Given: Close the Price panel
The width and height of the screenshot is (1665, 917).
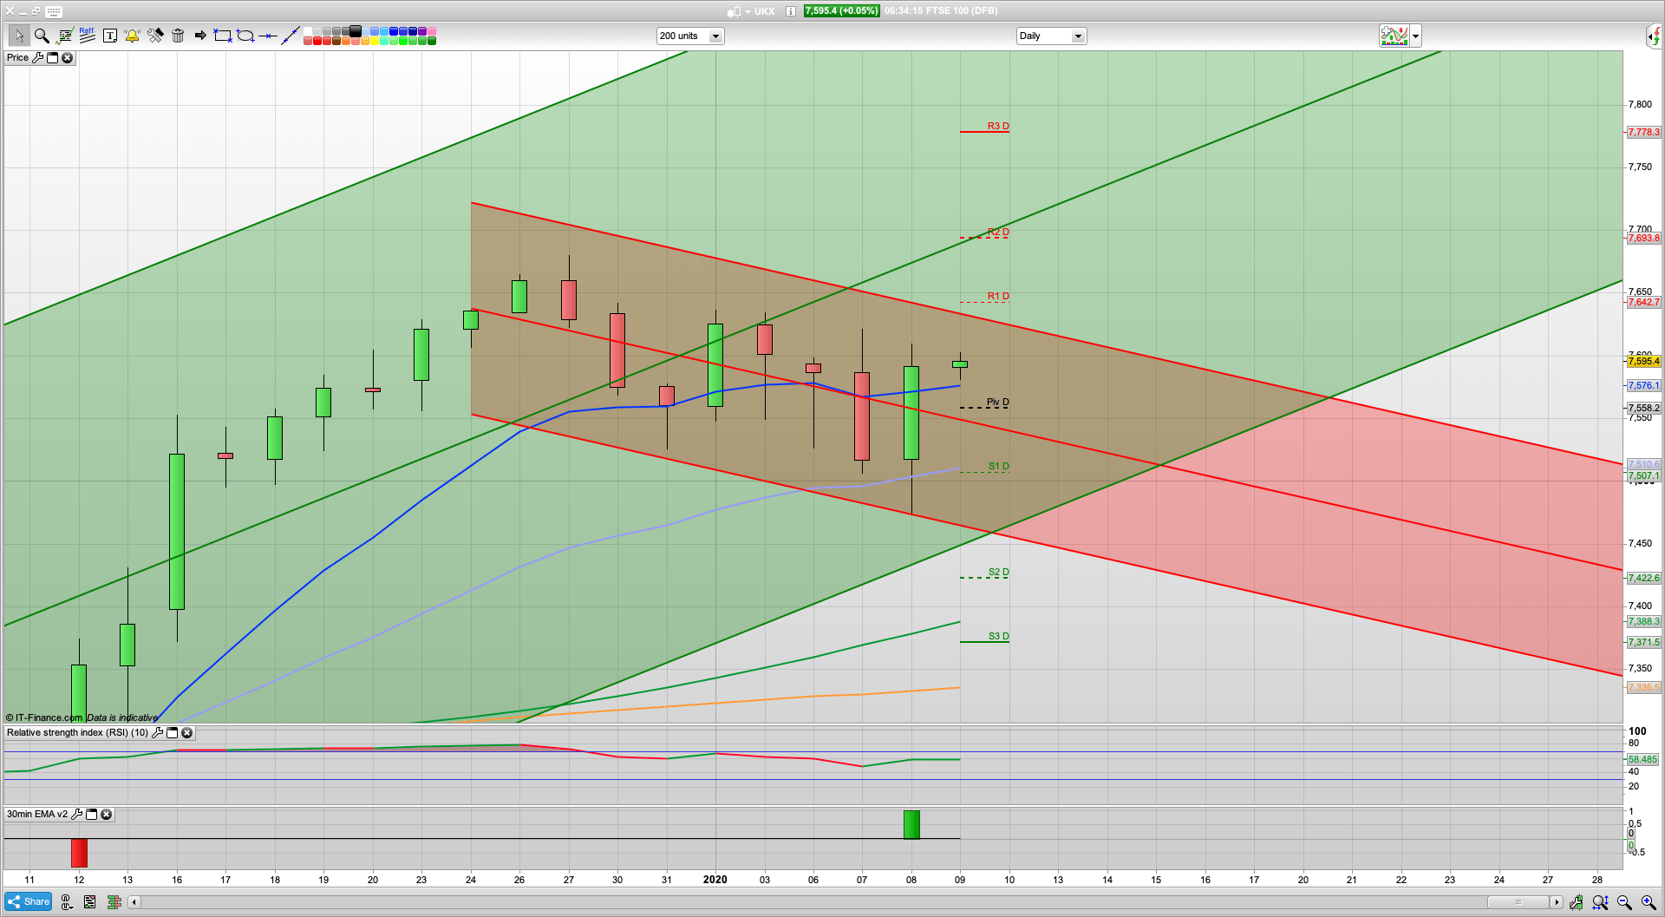Looking at the screenshot, I should pyautogui.click(x=67, y=58).
